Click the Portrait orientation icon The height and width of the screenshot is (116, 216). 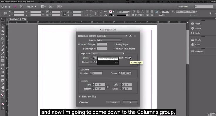(126, 58)
